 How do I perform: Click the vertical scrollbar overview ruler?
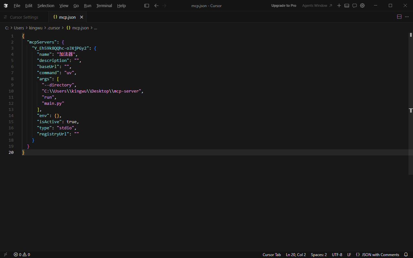(411, 103)
